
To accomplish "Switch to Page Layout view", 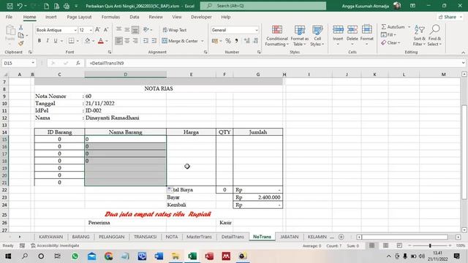I will point(385,245).
